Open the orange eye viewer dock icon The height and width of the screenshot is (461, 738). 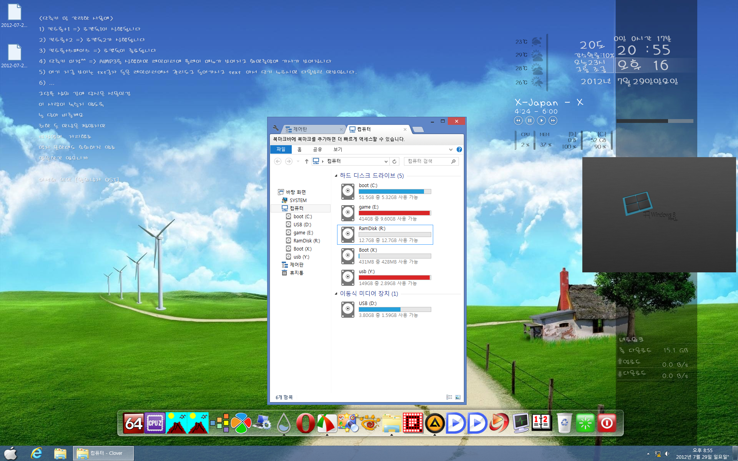point(370,423)
